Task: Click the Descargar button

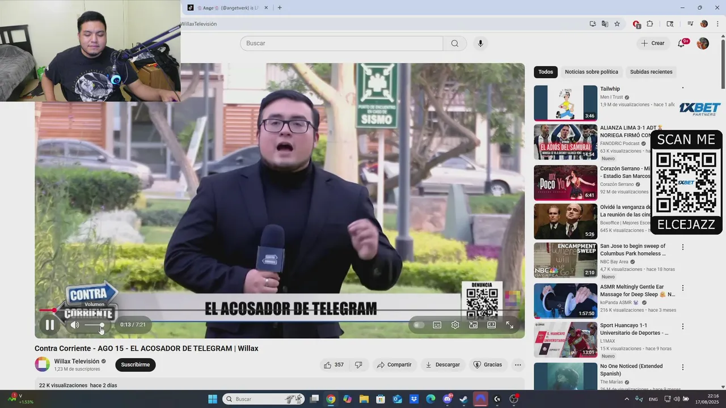Action: pyautogui.click(x=442, y=365)
